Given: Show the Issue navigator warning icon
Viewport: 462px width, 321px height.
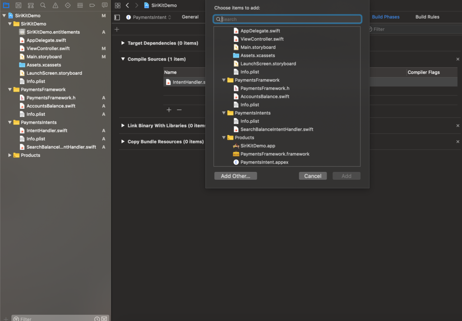Looking at the screenshot, I should point(55,5).
